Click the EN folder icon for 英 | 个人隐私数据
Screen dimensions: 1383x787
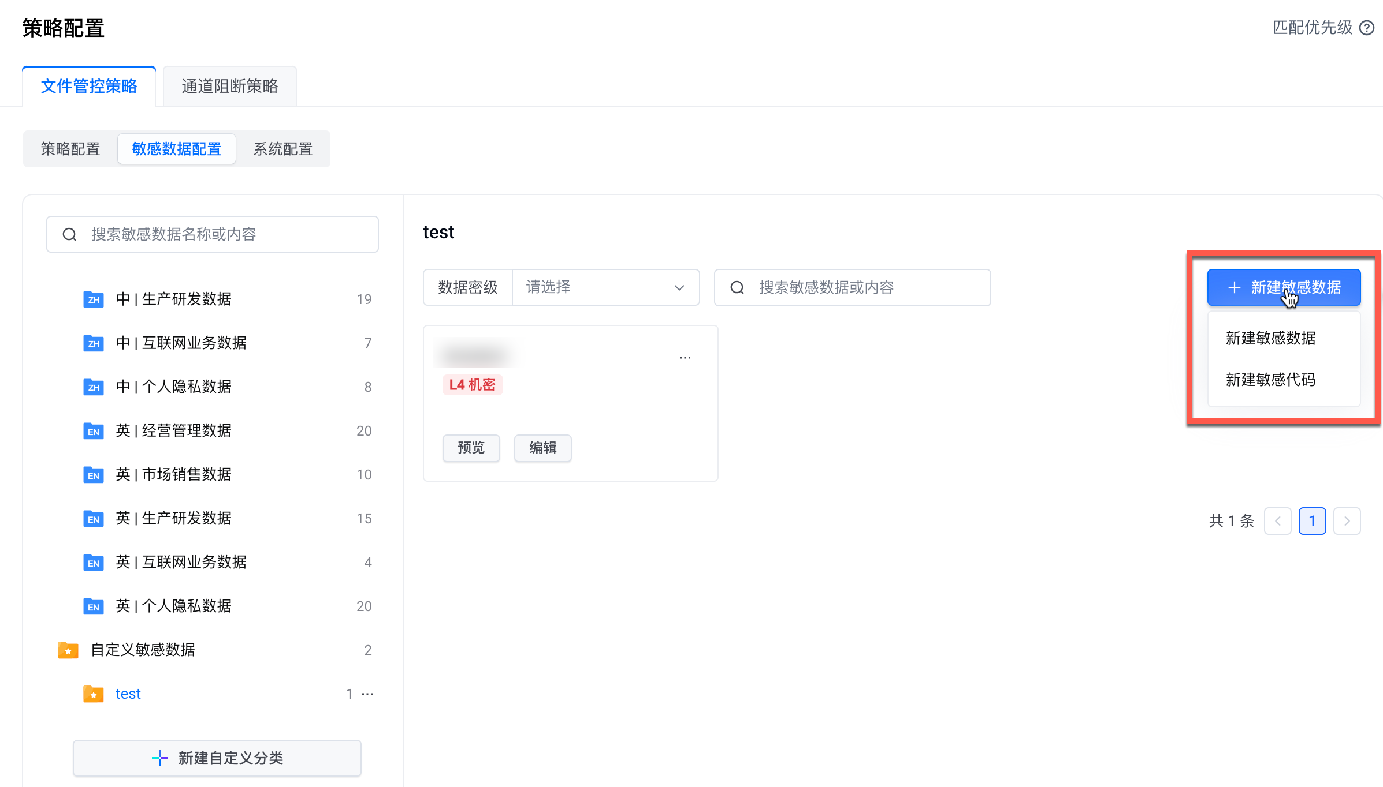[x=94, y=606]
